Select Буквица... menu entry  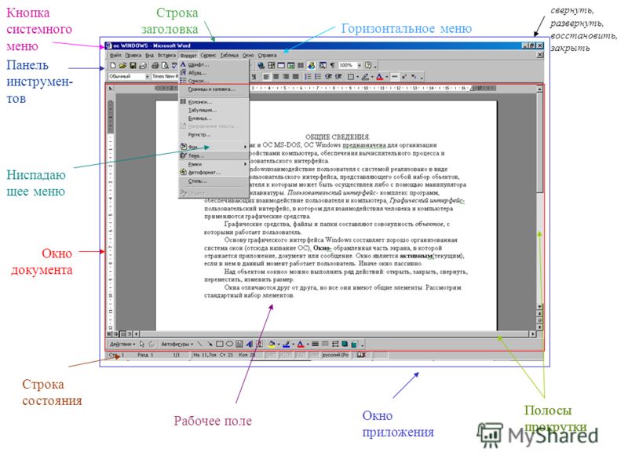[x=214, y=119]
